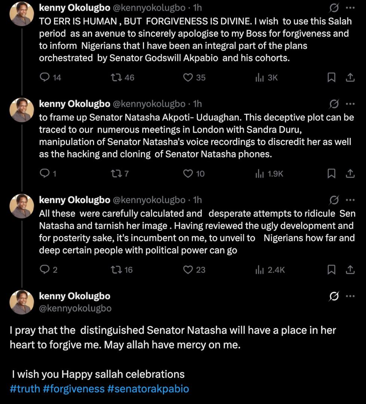
Task: Open the #truth hashtag
Action: point(25,389)
